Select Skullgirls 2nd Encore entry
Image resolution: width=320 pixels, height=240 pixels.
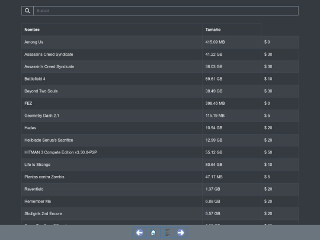point(160,213)
